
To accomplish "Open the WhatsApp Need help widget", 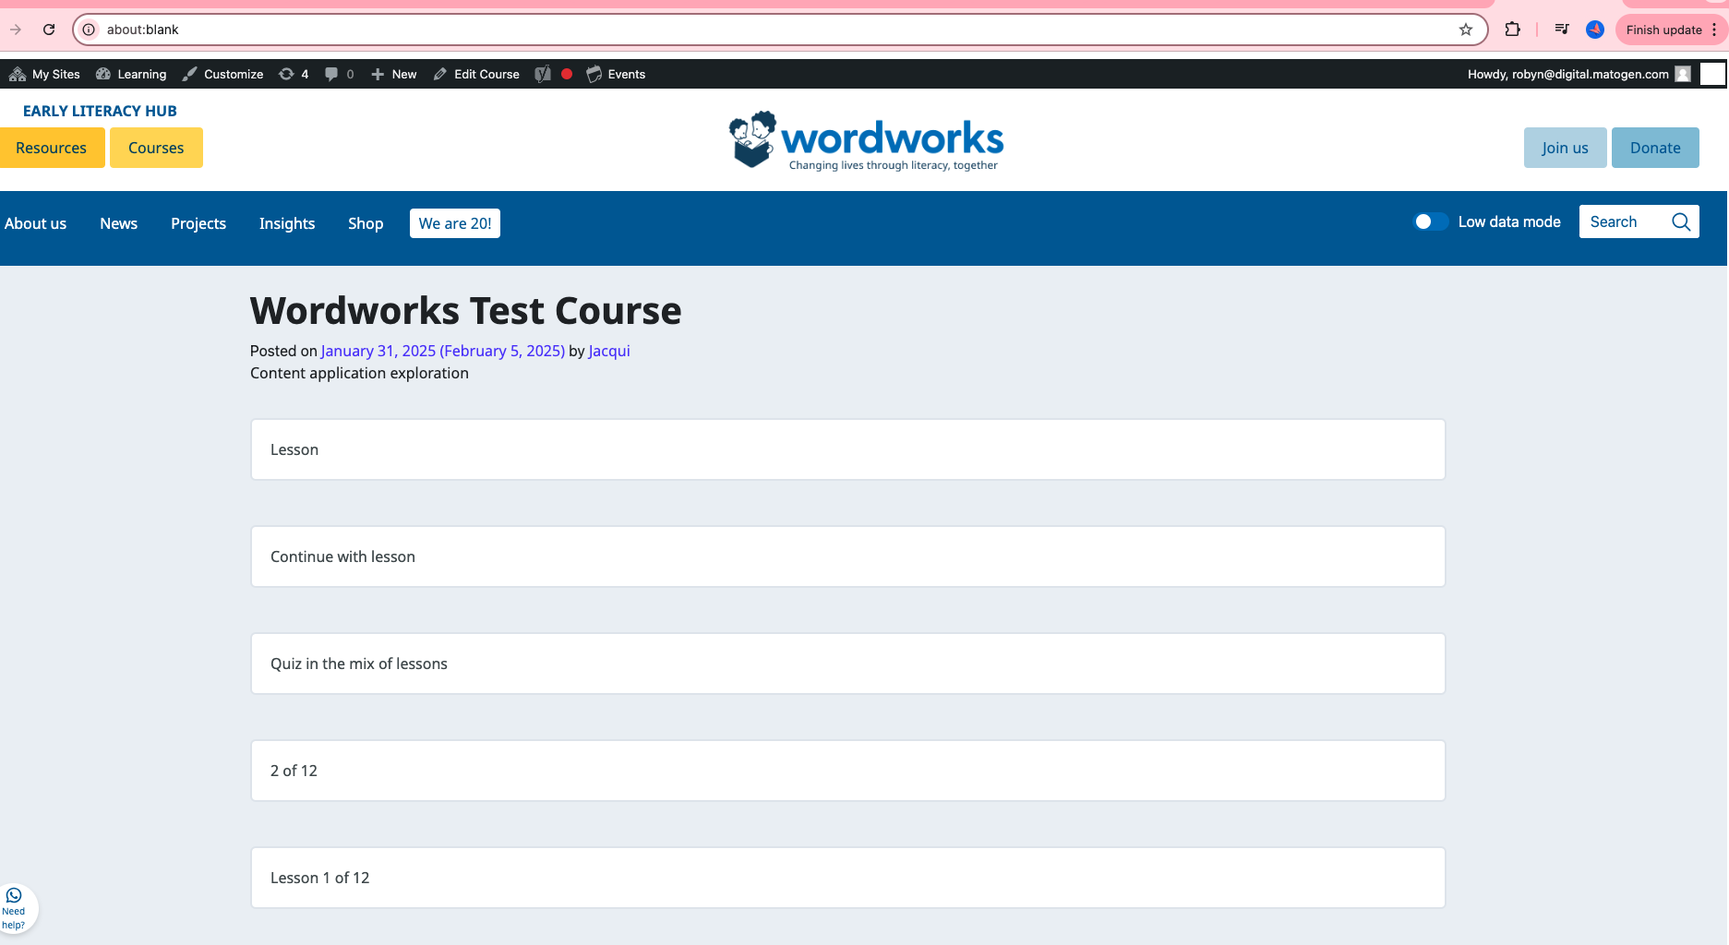I will click(x=15, y=908).
